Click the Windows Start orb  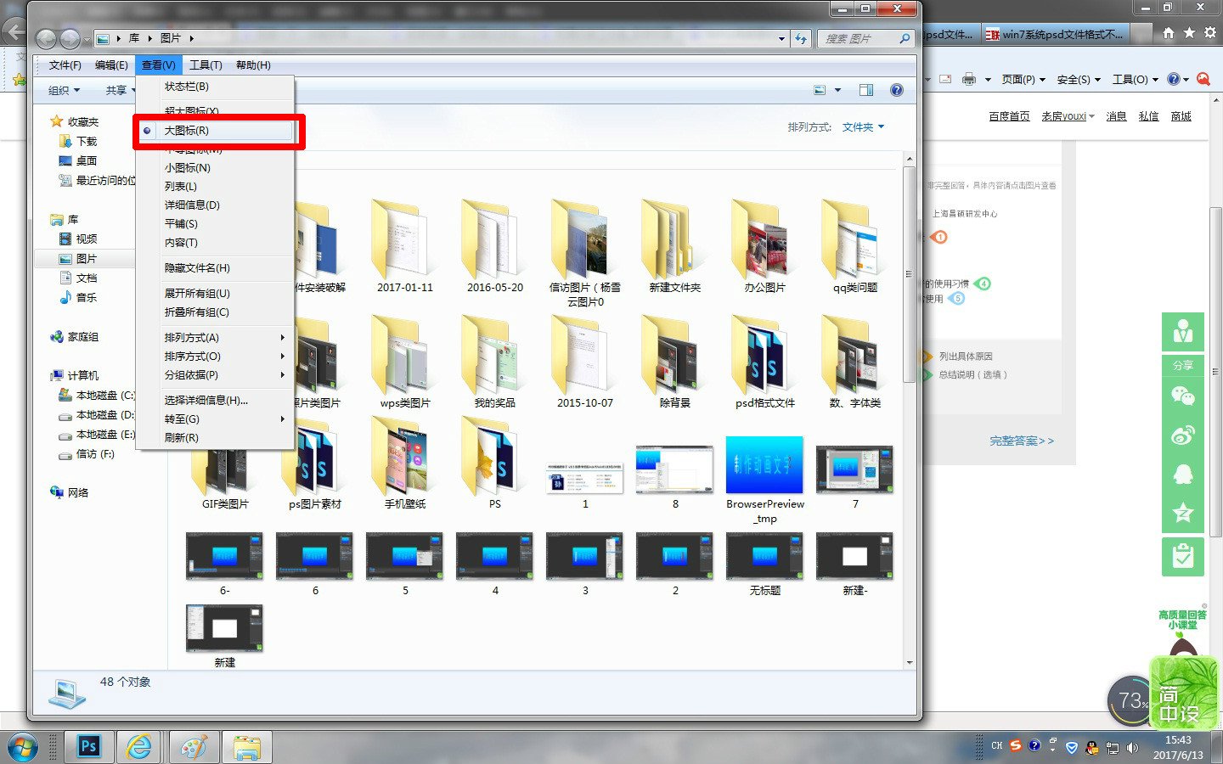(22, 746)
